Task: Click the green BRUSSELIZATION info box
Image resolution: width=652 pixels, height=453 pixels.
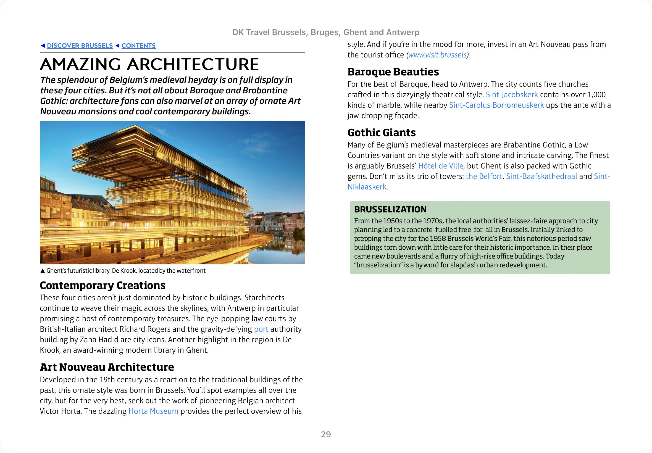Action: coord(480,238)
